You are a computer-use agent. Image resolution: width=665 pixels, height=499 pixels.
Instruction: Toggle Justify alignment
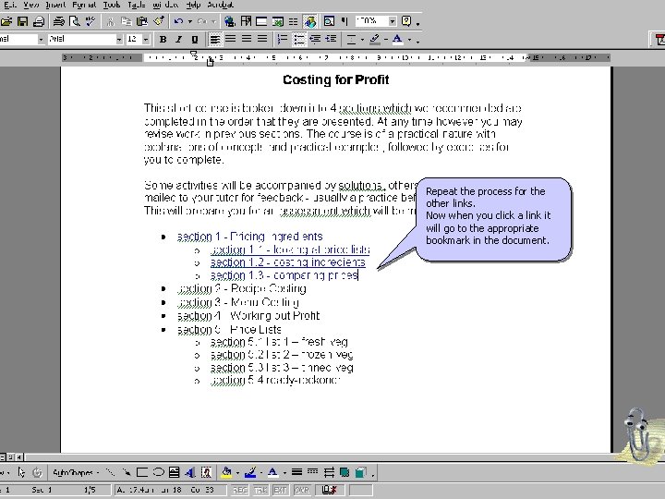click(262, 40)
